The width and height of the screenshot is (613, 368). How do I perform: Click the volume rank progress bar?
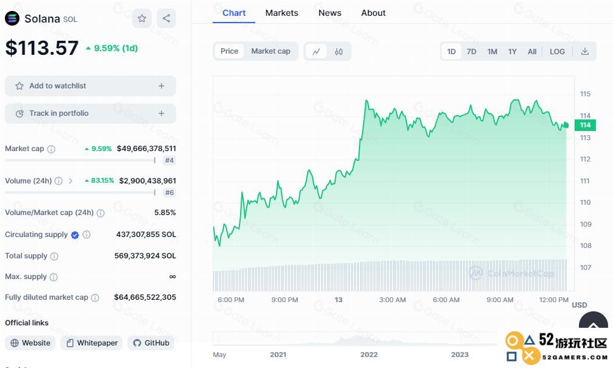coord(80,193)
